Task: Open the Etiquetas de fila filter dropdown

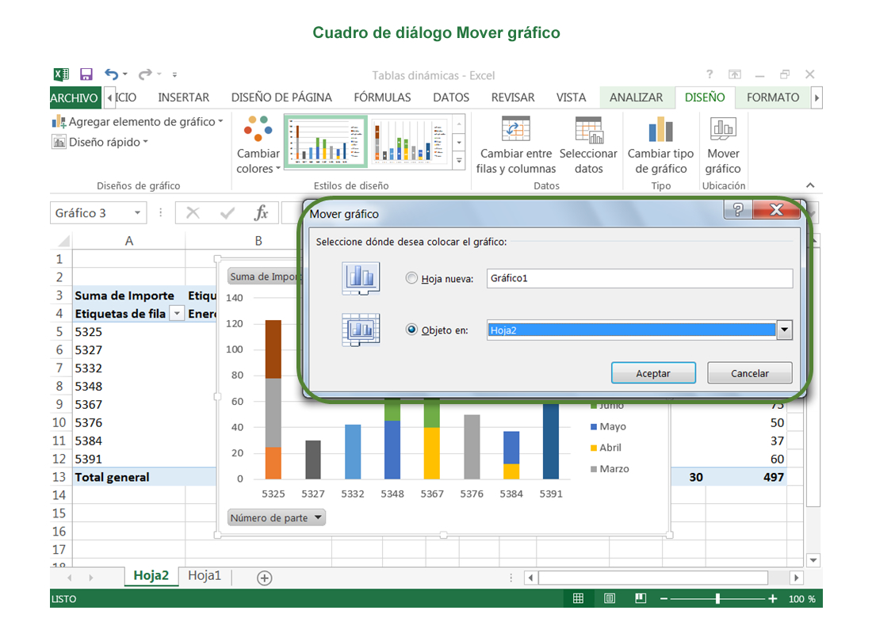Action: (x=177, y=314)
